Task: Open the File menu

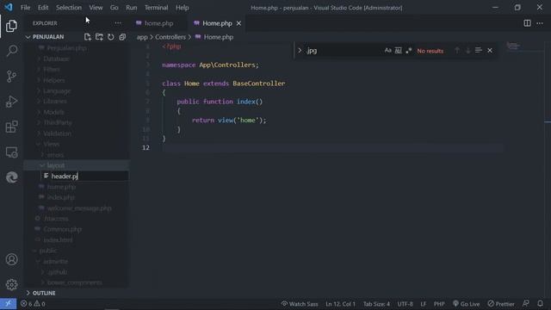Action: (x=25, y=8)
